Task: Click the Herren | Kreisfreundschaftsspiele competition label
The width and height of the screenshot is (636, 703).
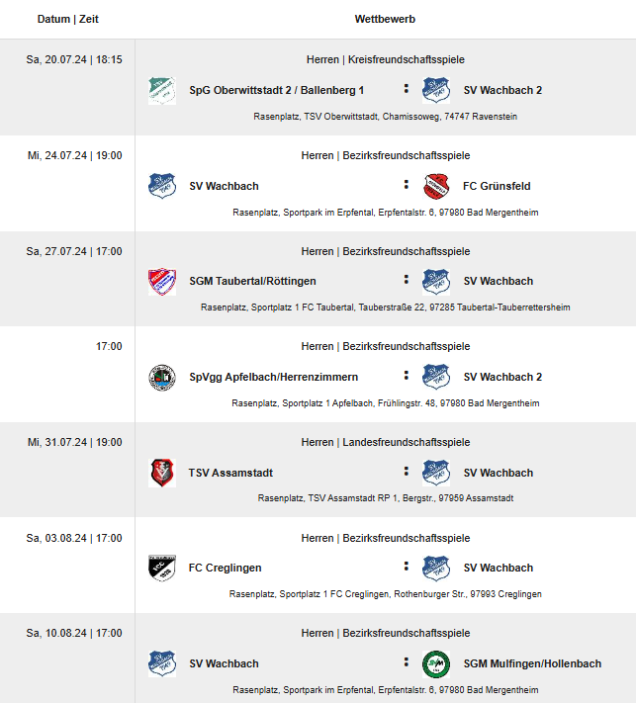Action: [386, 59]
